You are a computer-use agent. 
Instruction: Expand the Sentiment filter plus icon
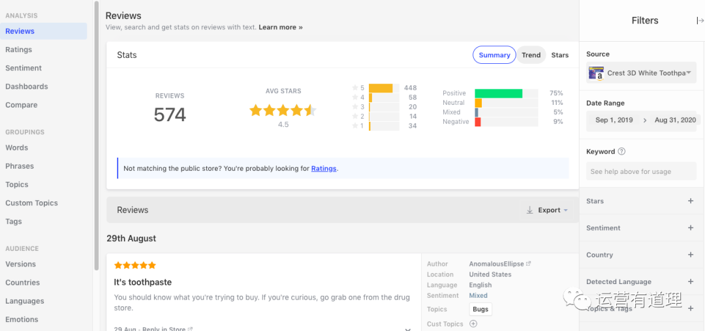click(x=691, y=228)
